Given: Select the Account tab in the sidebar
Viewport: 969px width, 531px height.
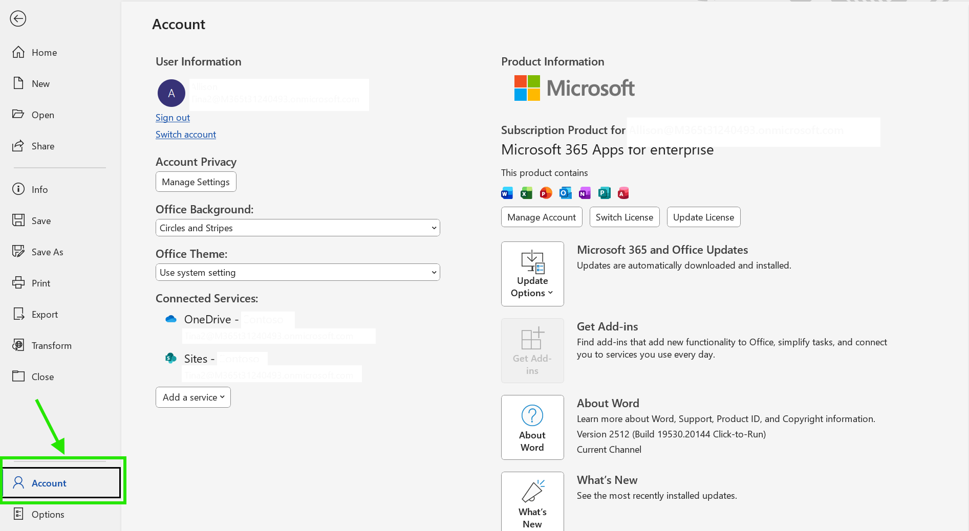Looking at the screenshot, I should point(61,483).
